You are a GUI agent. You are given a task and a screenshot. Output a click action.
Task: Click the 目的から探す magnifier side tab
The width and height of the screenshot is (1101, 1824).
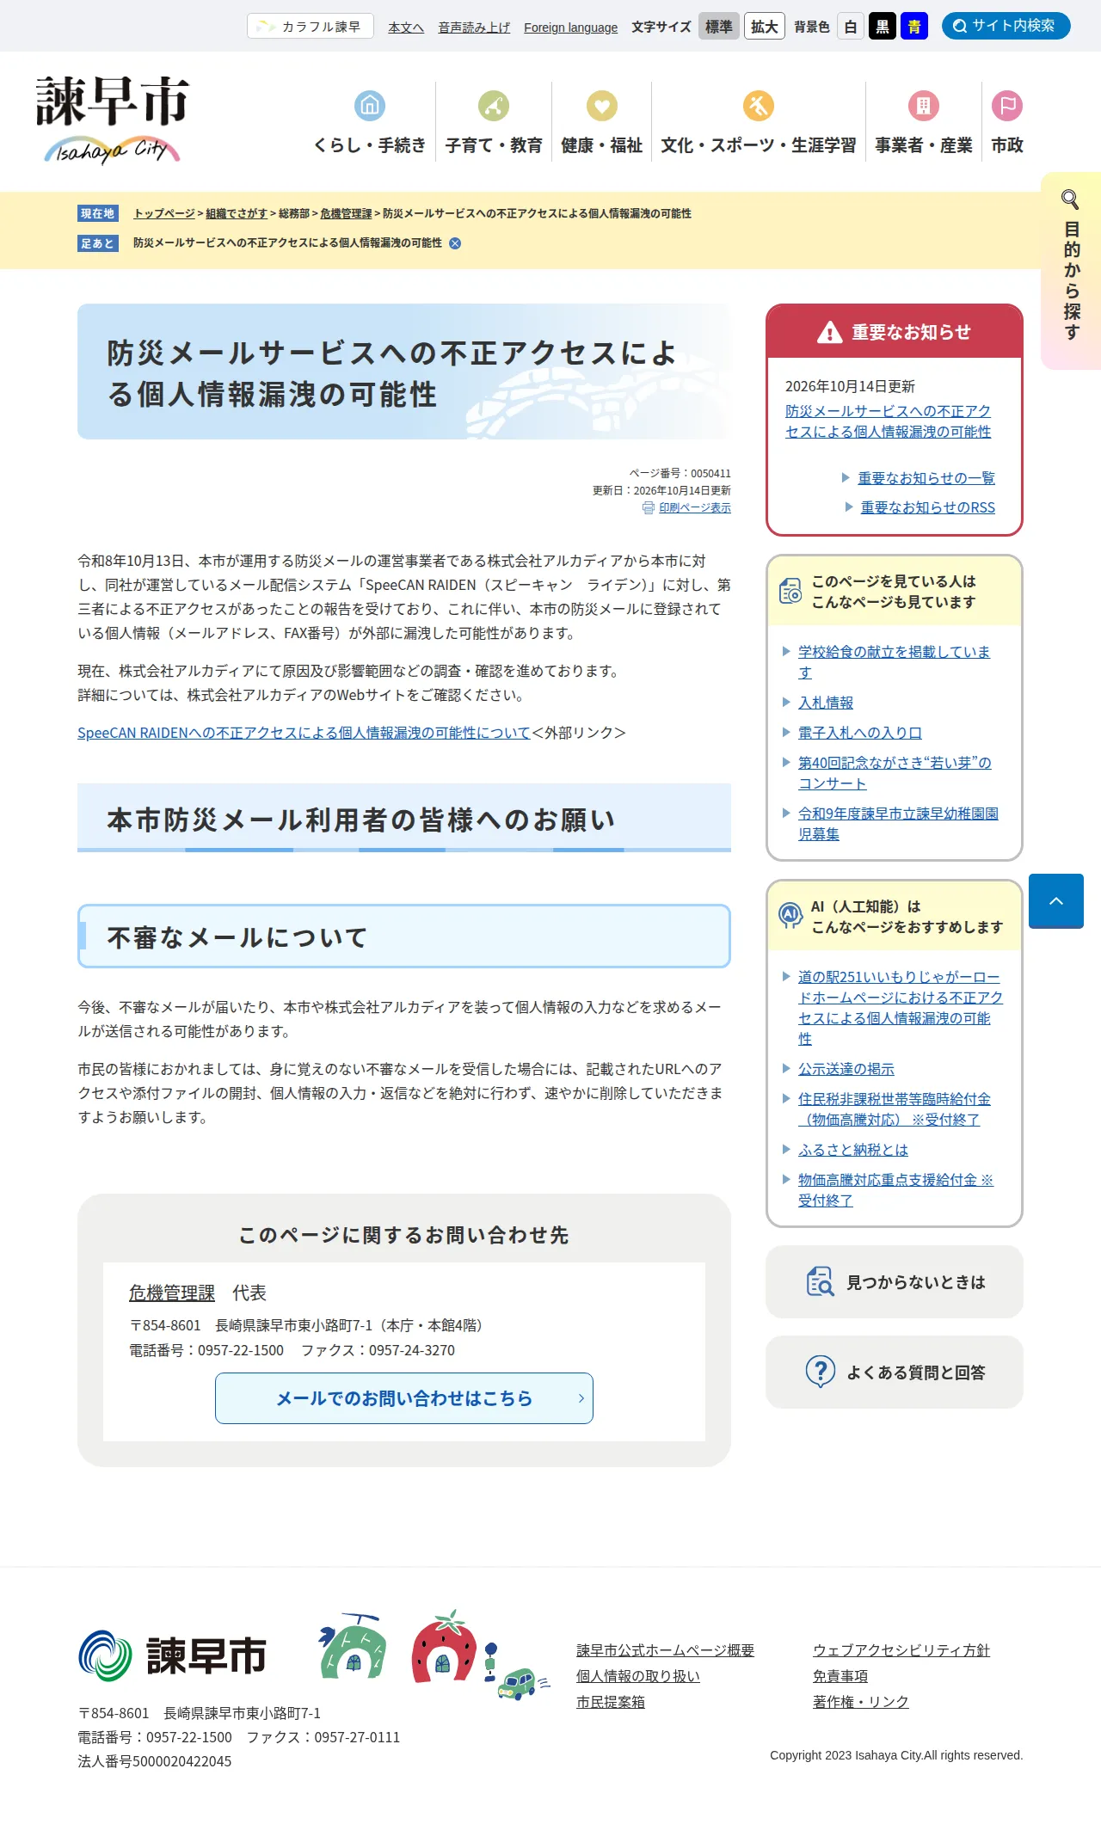[1071, 270]
